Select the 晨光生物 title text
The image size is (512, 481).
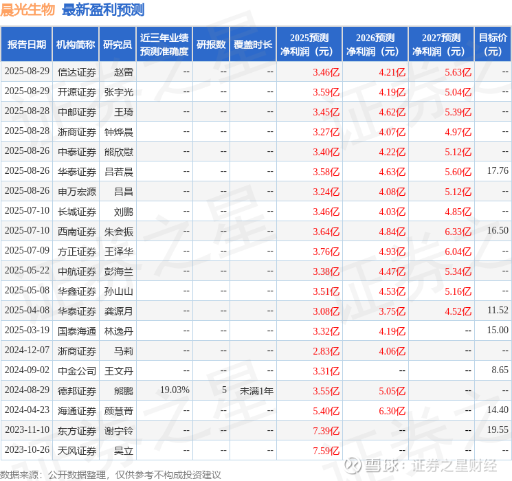(27, 10)
